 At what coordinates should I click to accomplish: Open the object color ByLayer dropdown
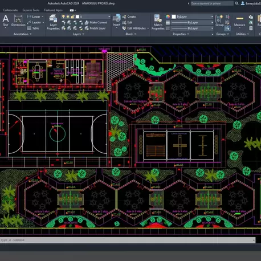coord(212,17)
